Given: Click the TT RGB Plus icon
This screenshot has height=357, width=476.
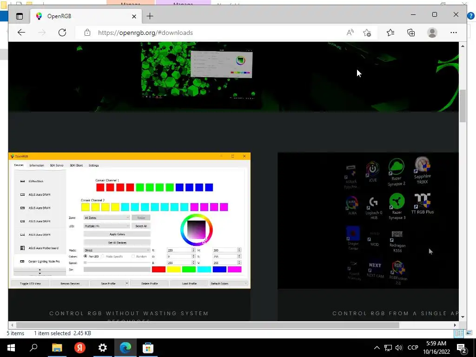Looking at the screenshot, I should (x=422, y=204).
